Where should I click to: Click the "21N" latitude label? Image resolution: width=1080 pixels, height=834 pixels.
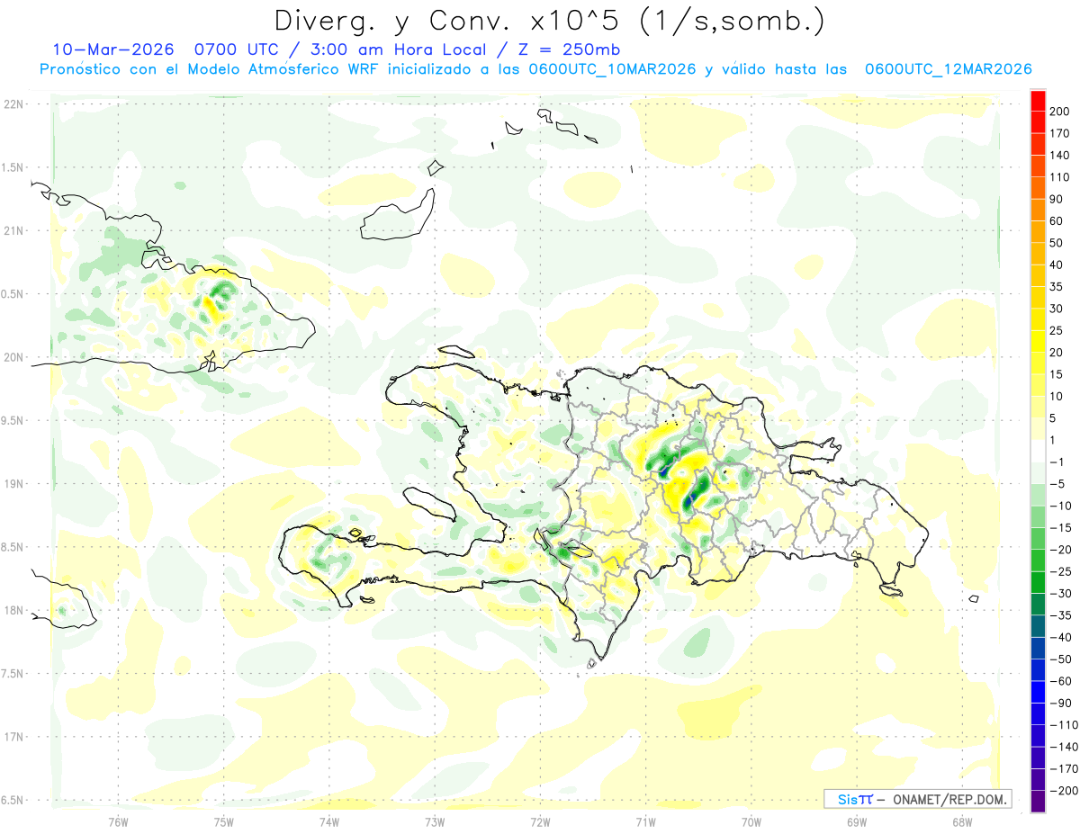tap(13, 231)
